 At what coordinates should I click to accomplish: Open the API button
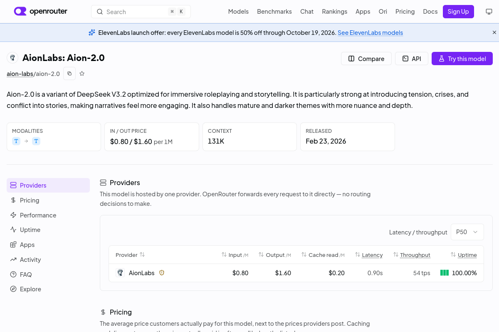pyautogui.click(x=412, y=59)
